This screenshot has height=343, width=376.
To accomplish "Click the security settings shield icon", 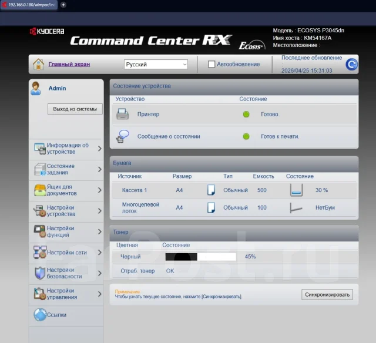I will point(40,273).
